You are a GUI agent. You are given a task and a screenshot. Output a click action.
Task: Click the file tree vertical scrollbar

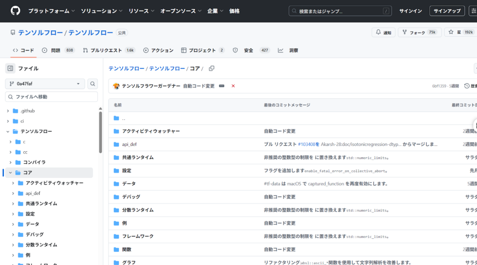tap(100, 133)
